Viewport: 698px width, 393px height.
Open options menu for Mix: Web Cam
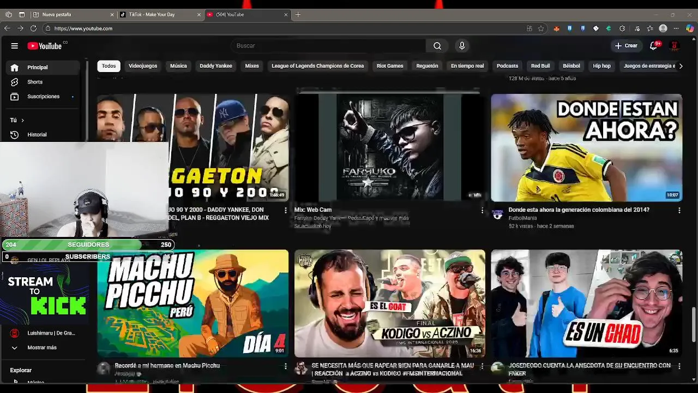[482, 210]
